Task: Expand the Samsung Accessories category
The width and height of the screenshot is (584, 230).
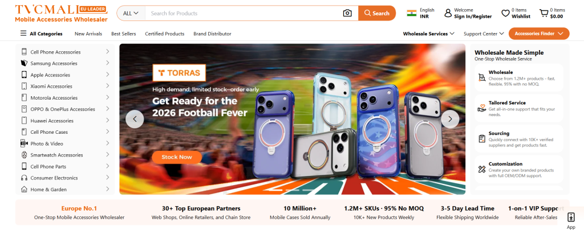Action: click(107, 63)
